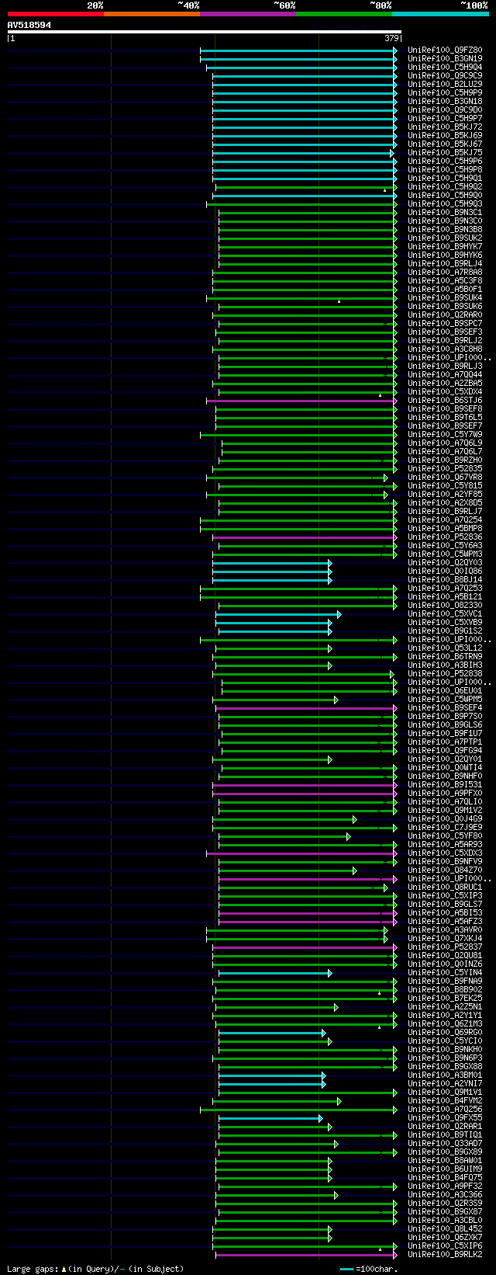Image resolution: width=496 pixels, height=1275 pixels.
Task: Click the purple ~60% identity legend bar
Action: pyautogui.click(x=248, y=13)
